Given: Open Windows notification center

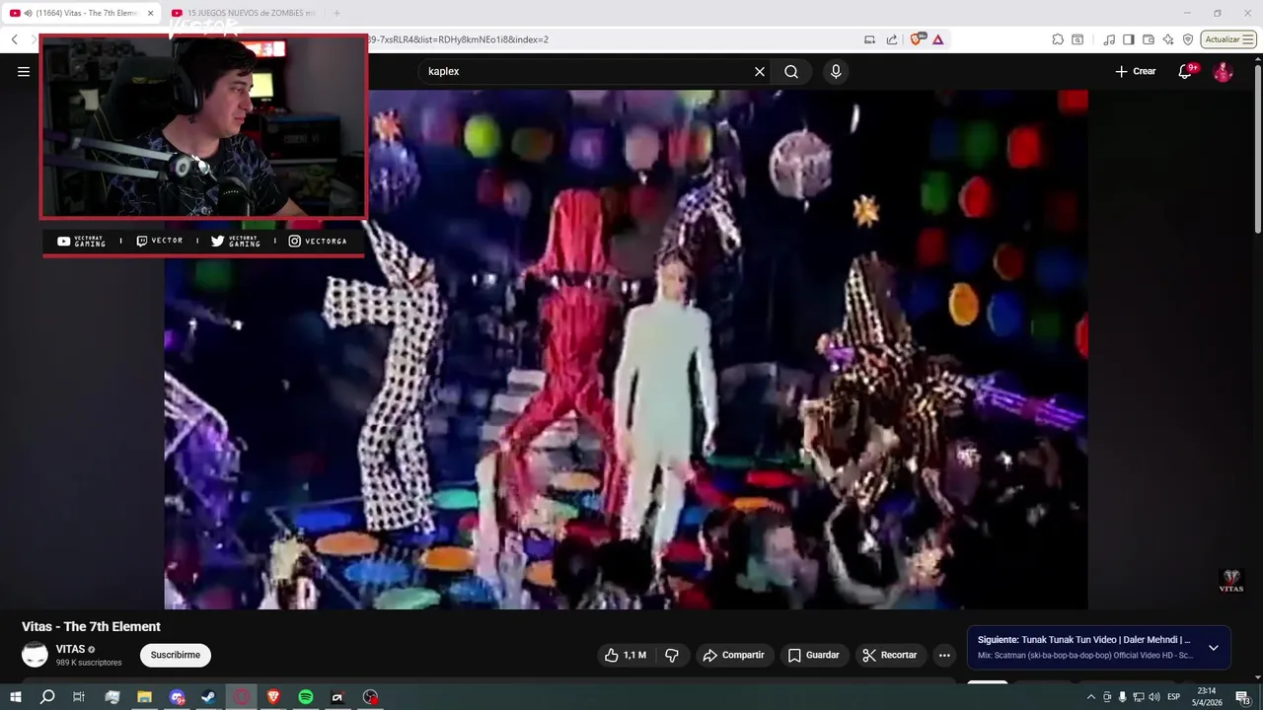Looking at the screenshot, I should pos(1243,697).
